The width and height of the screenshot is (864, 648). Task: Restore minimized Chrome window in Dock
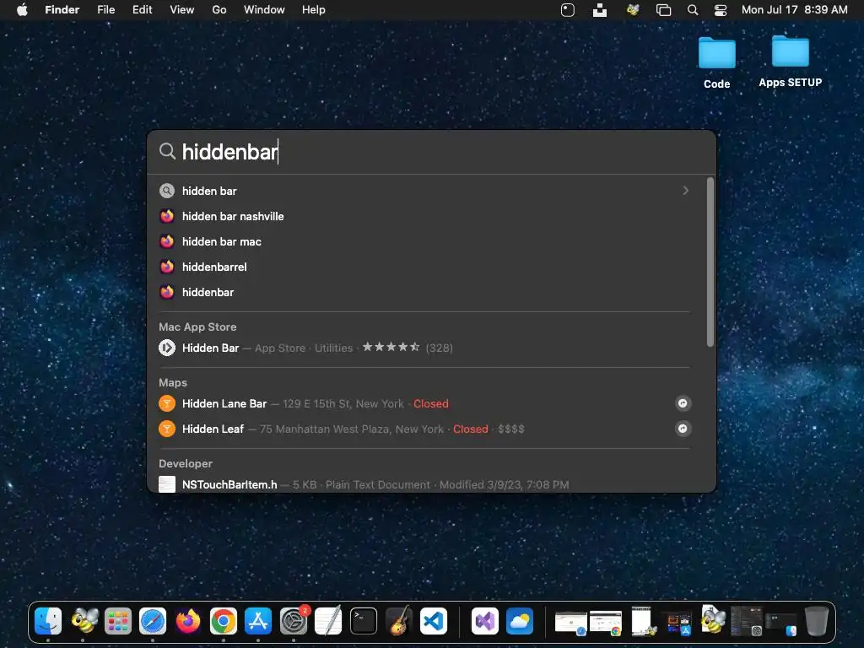606,624
